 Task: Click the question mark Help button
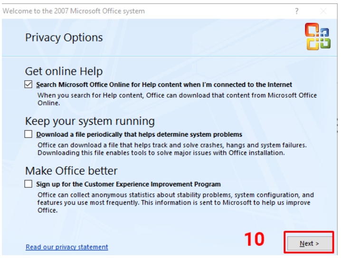(x=297, y=11)
